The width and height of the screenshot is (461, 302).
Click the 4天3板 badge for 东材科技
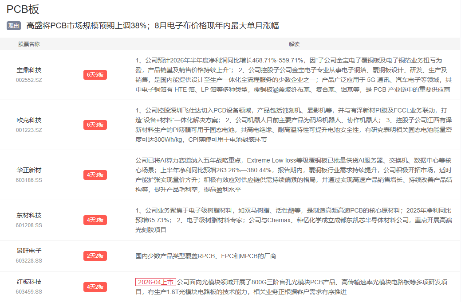(95, 220)
